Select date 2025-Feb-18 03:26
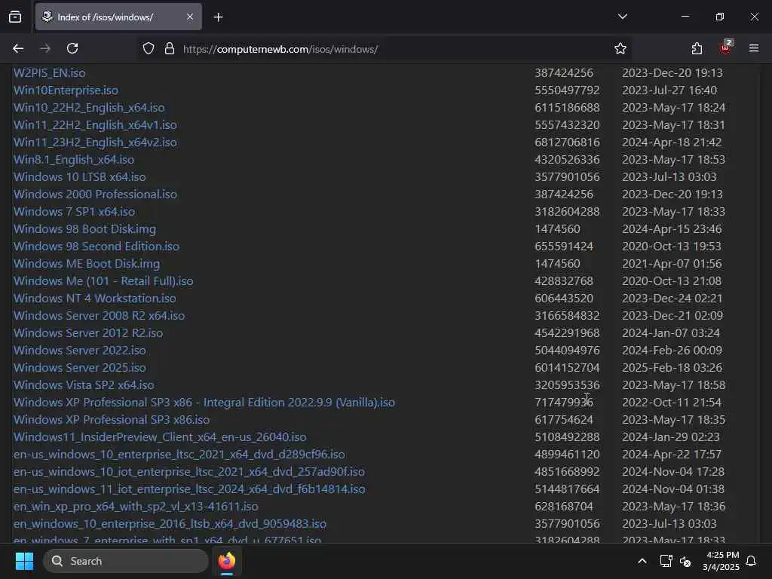 coord(672,367)
